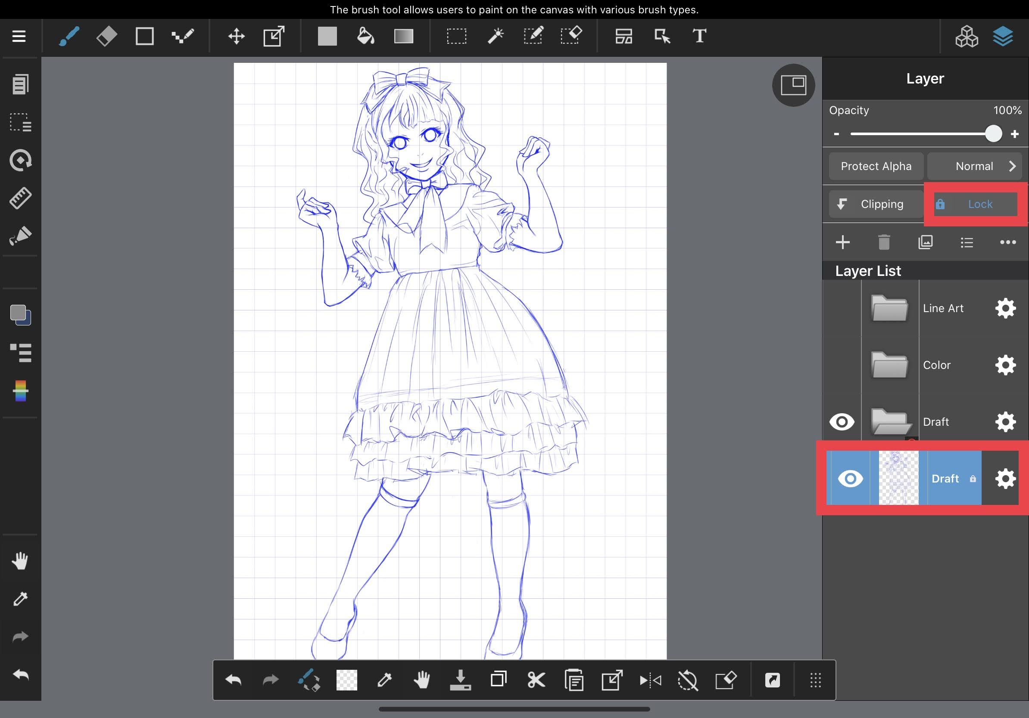1029x718 pixels.
Task: Select the Brush tool in the top toolbar
Action: coord(68,36)
